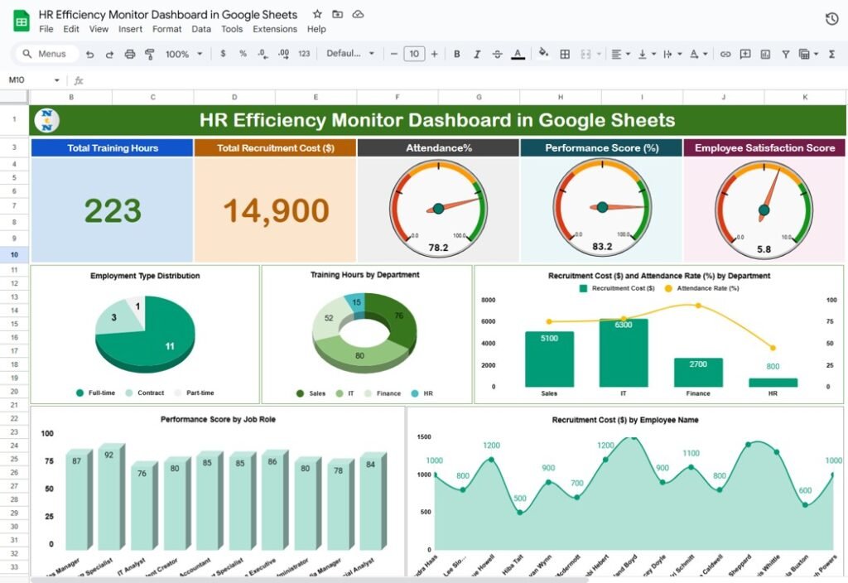Click the 14,900 recruitment cost value
The height and width of the screenshot is (583, 848).
click(x=276, y=210)
